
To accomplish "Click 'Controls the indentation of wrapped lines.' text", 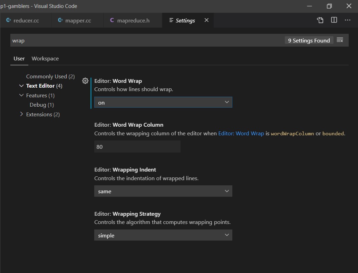I will pyautogui.click(x=146, y=178).
